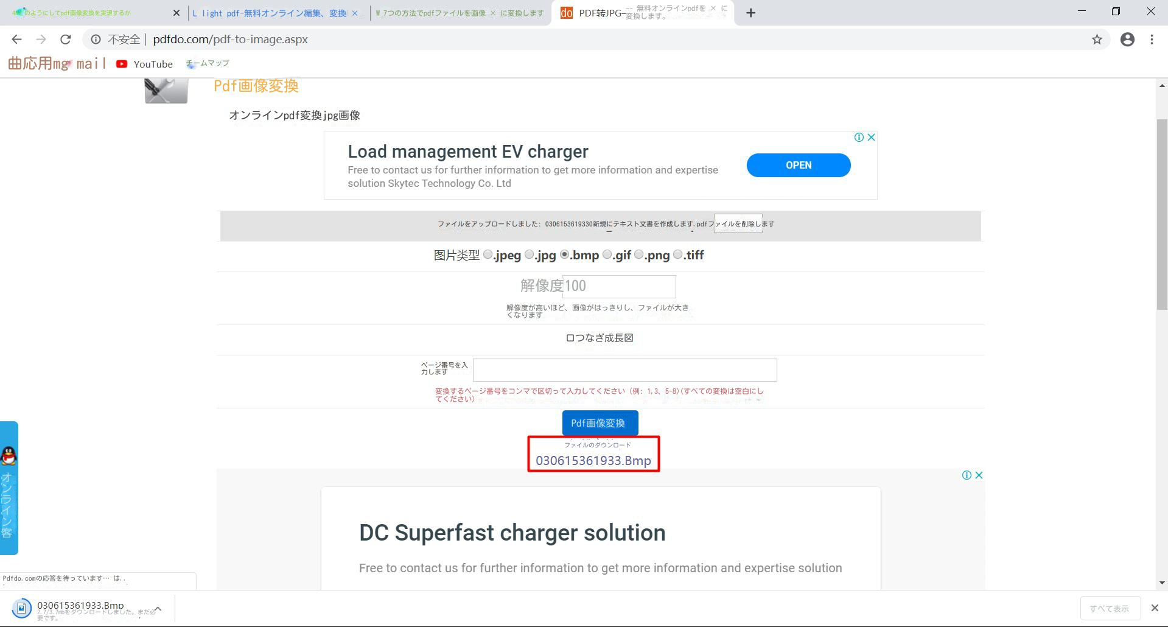Click the 解像度 resolution input field

pyautogui.click(x=619, y=286)
